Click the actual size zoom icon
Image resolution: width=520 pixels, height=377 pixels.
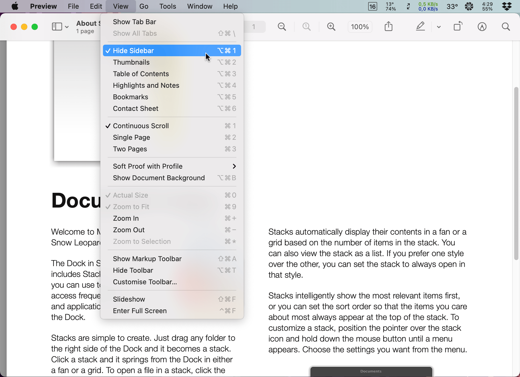[x=306, y=27]
